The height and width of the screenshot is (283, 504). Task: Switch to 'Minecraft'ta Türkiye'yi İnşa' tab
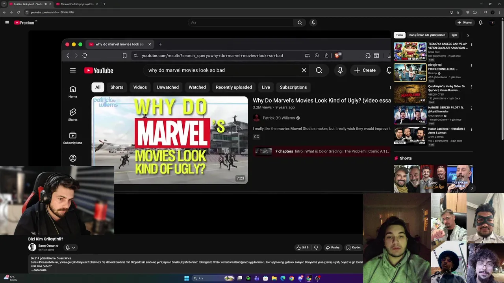tap(77, 4)
